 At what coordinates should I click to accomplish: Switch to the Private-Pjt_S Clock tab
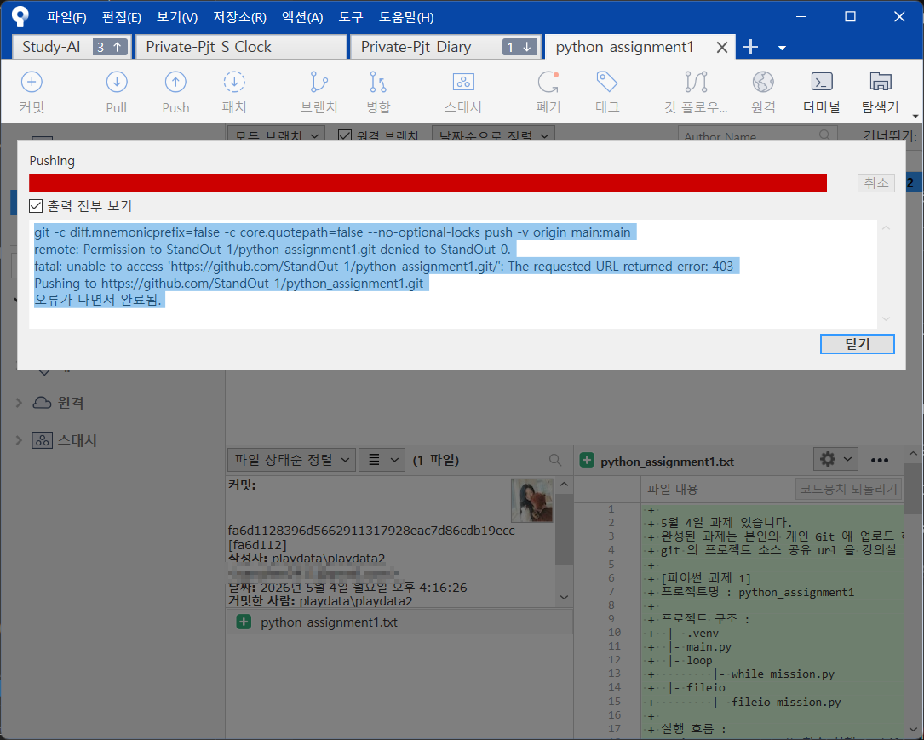pos(241,47)
